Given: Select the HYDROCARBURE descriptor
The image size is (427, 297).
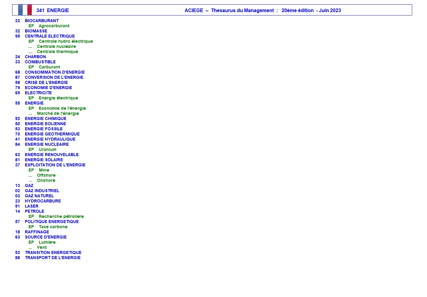Looking at the screenshot, I should click(x=43, y=201).
